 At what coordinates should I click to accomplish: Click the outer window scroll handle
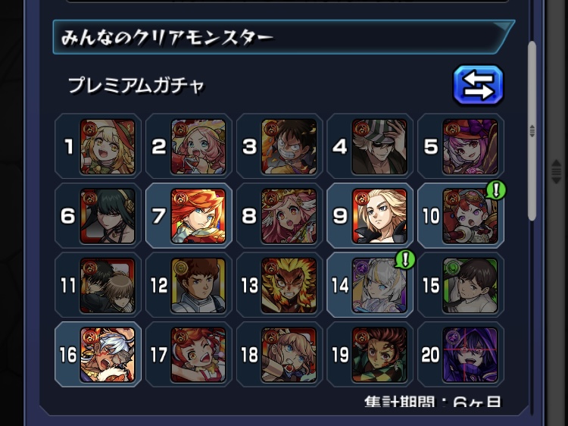pyautogui.click(x=556, y=171)
